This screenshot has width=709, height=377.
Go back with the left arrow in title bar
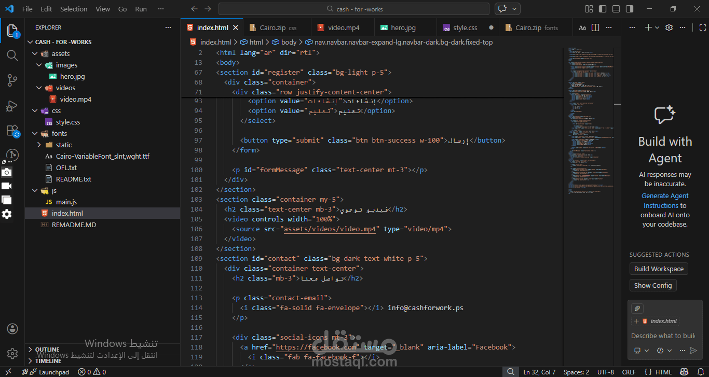coord(194,9)
